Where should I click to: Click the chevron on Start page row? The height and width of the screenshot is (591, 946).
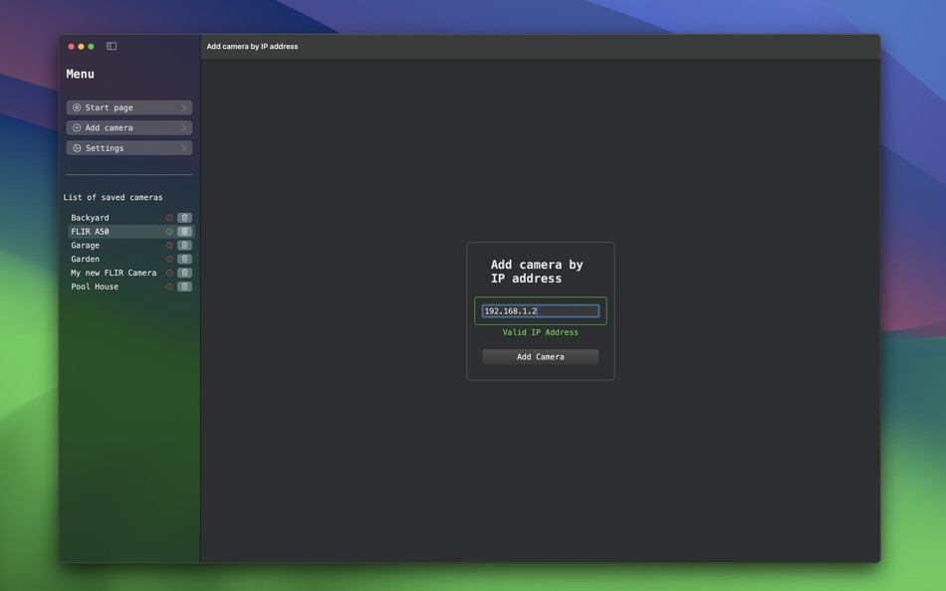tap(184, 107)
